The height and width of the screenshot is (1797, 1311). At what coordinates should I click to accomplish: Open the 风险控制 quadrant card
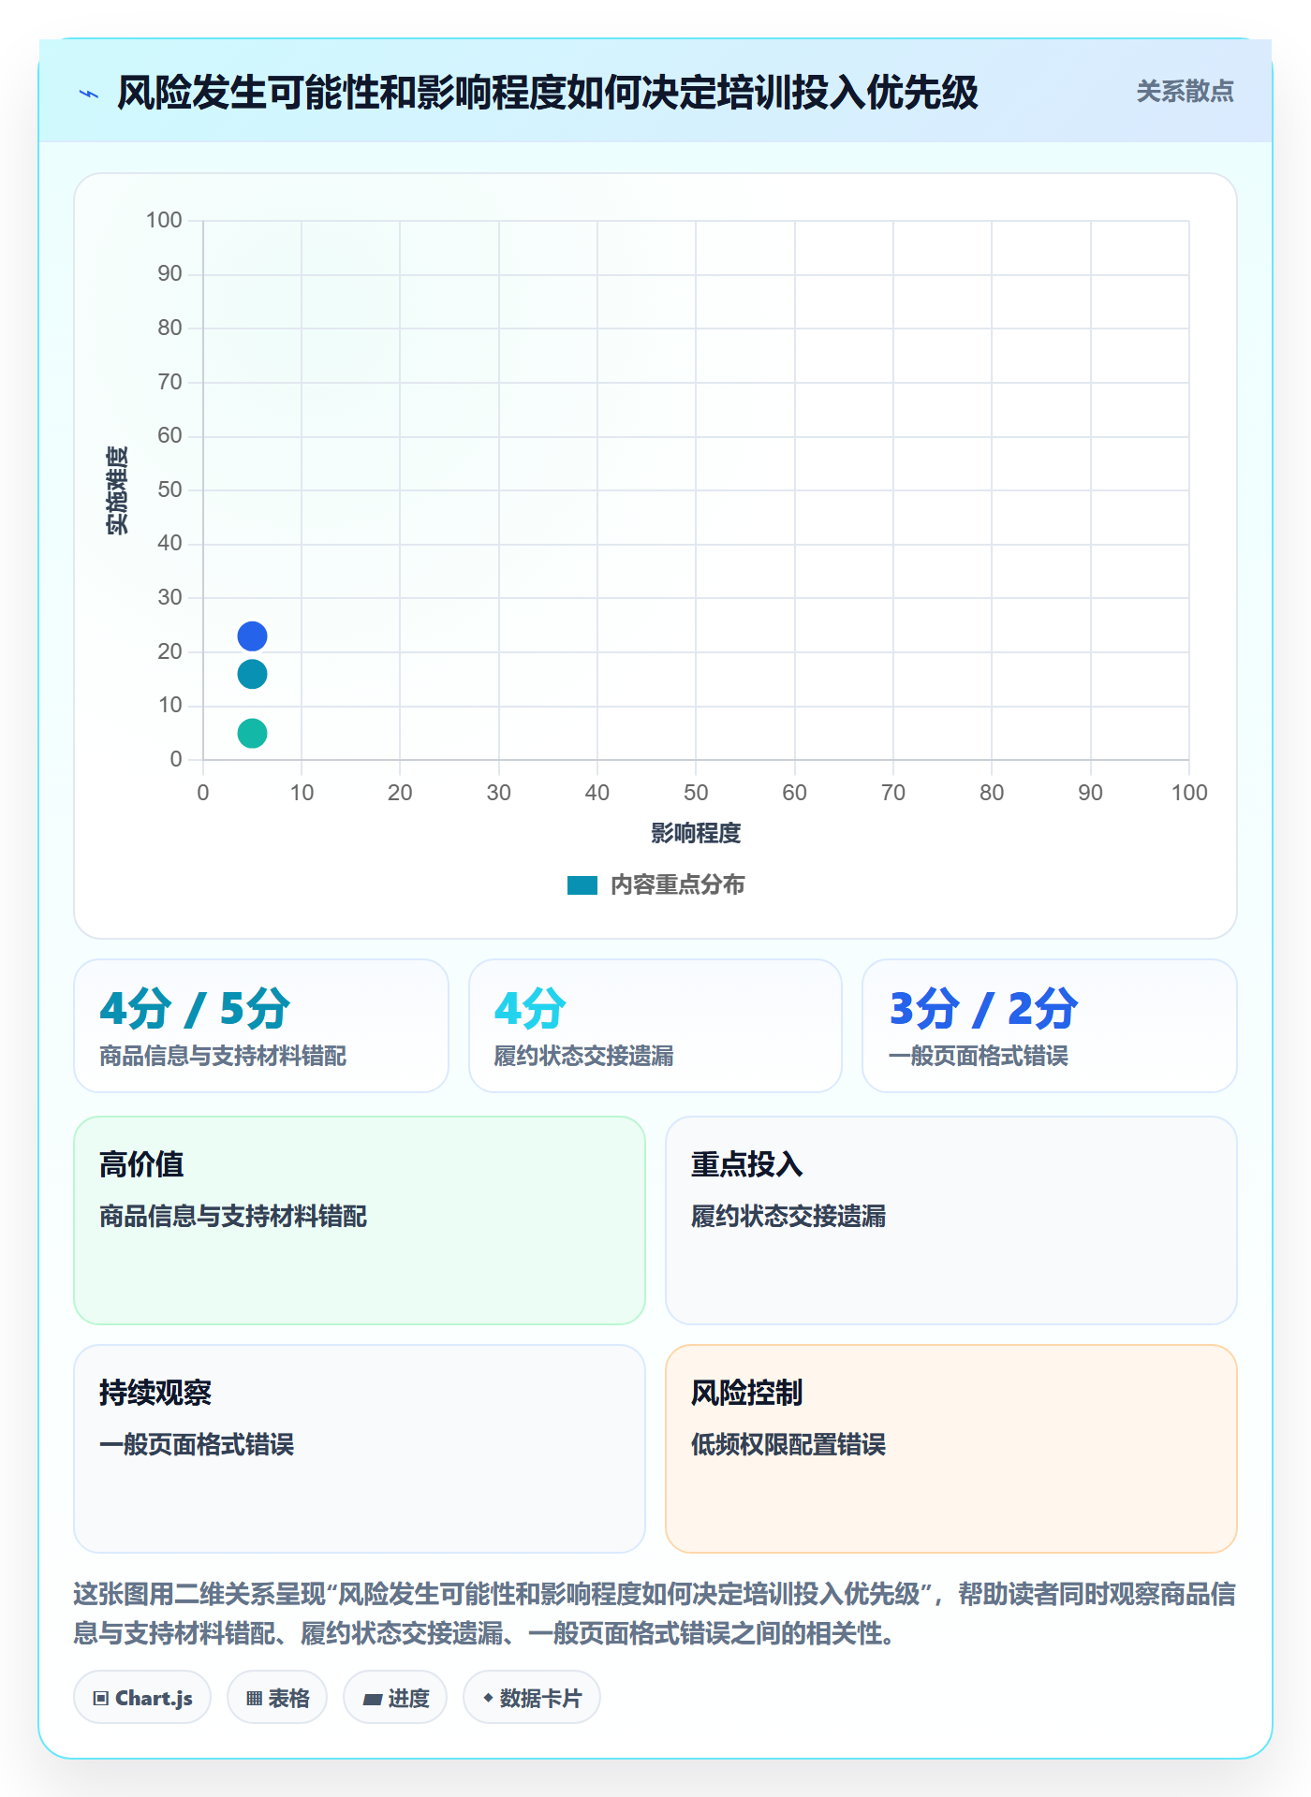pos(951,1449)
